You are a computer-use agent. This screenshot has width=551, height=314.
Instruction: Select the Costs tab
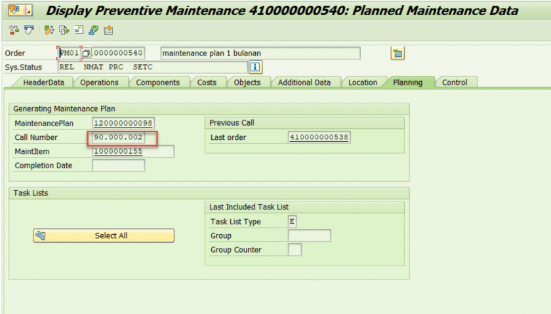point(207,82)
